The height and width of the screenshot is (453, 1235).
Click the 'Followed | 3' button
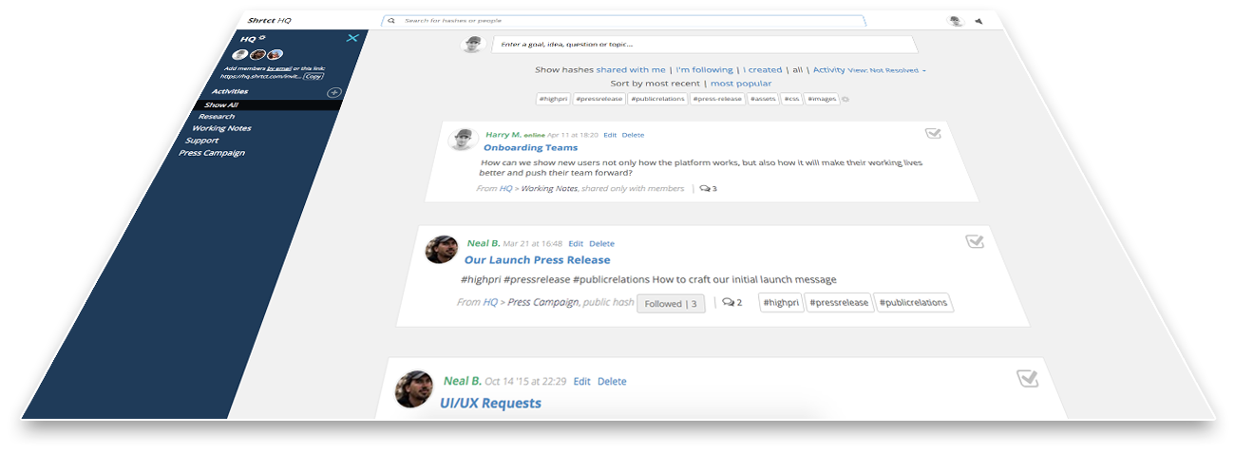coord(671,304)
